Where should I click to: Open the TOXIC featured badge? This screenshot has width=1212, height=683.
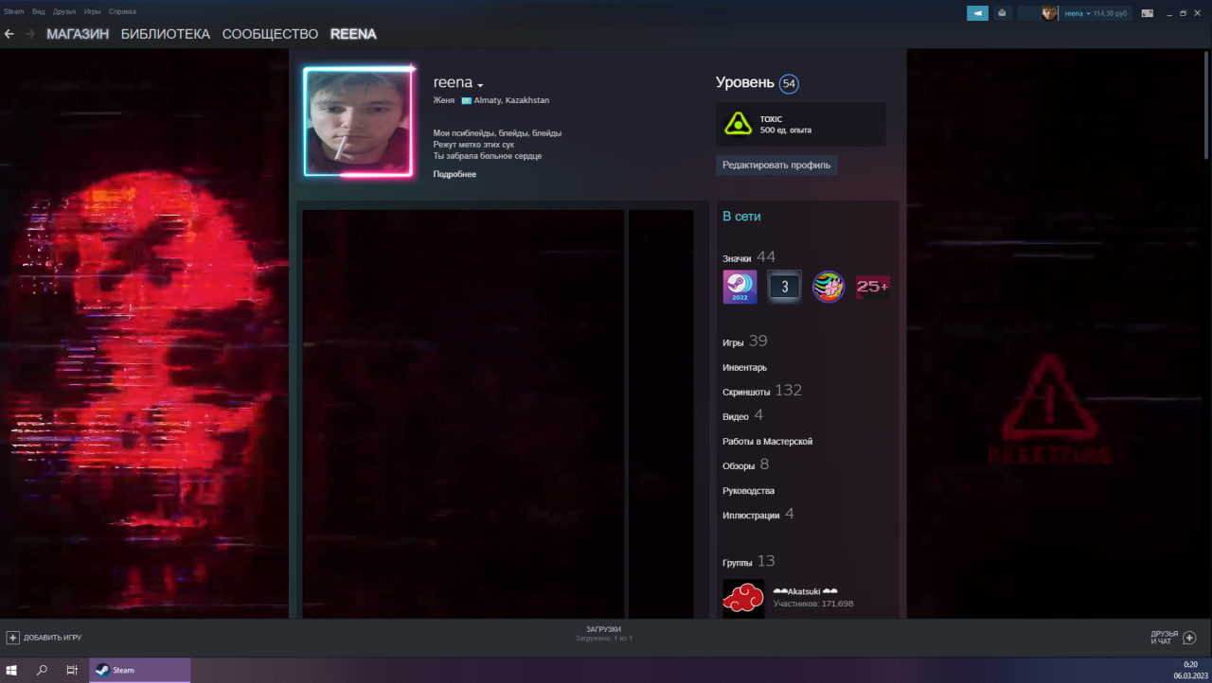coord(800,124)
